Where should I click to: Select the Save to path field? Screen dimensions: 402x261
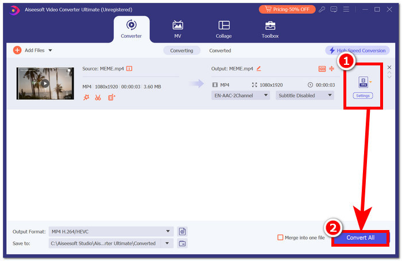pyautogui.click(x=105, y=243)
